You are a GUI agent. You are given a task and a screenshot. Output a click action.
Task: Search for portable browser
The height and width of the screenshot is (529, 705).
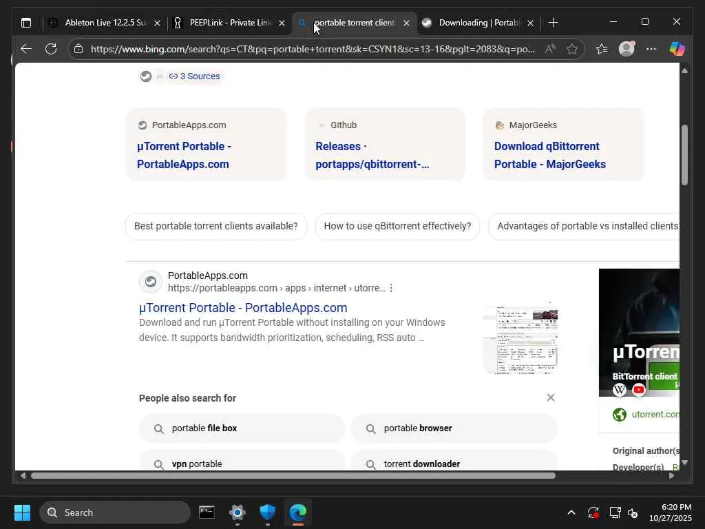[x=454, y=428]
